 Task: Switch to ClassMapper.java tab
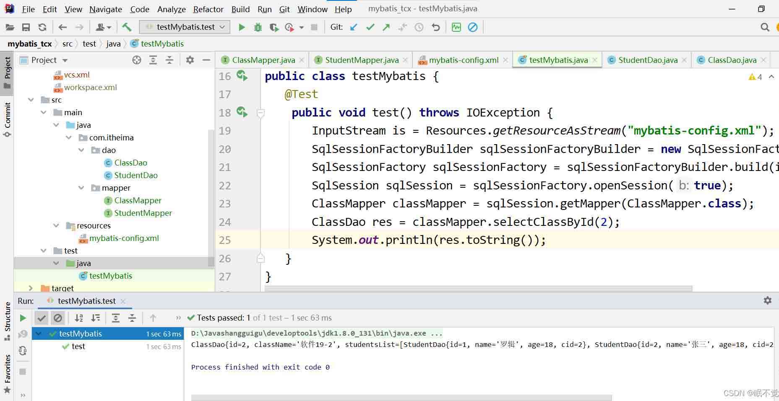pyautogui.click(x=263, y=60)
